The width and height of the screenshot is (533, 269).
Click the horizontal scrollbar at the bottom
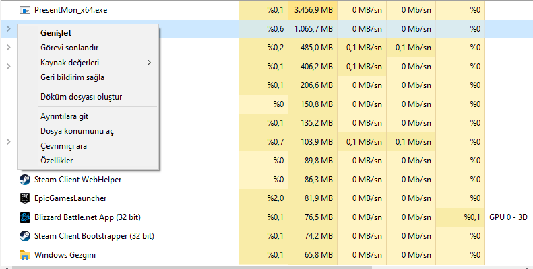point(270,266)
